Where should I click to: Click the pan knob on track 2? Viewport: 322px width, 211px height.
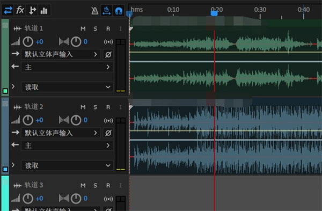click(76, 120)
